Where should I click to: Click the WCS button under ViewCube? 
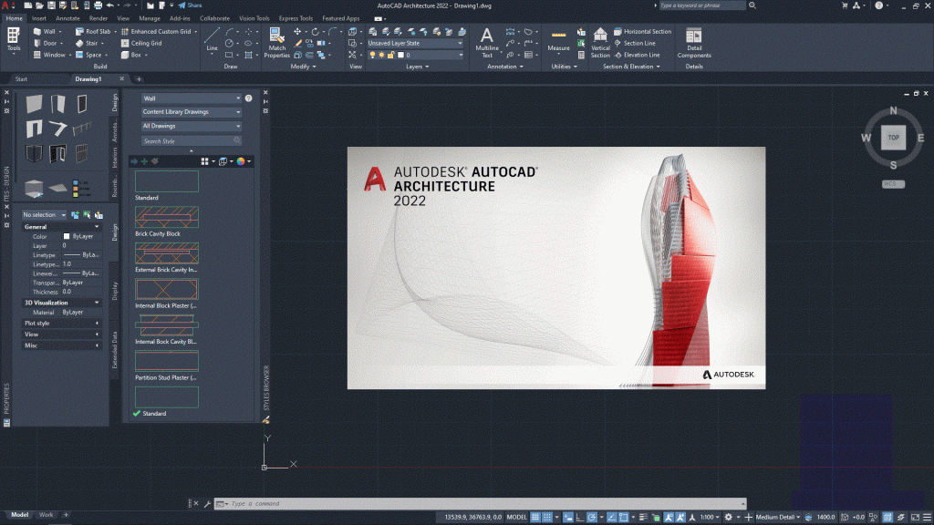(893, 184)
